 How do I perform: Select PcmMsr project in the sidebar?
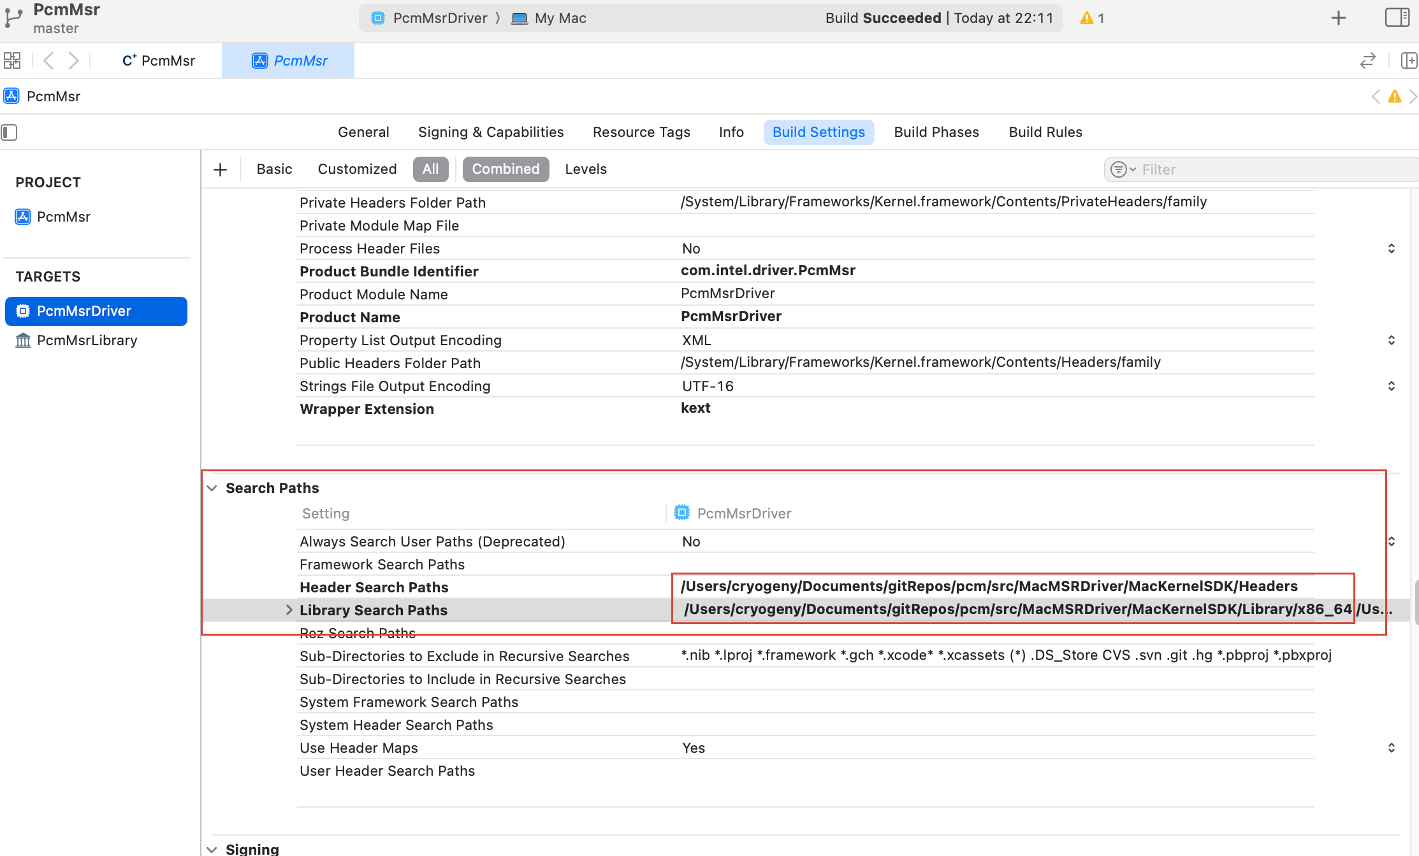(x=63, y=217)
